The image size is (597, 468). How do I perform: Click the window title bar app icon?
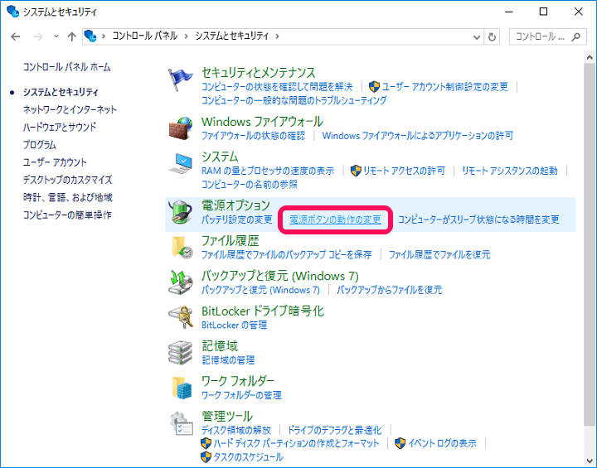[12, 12]
